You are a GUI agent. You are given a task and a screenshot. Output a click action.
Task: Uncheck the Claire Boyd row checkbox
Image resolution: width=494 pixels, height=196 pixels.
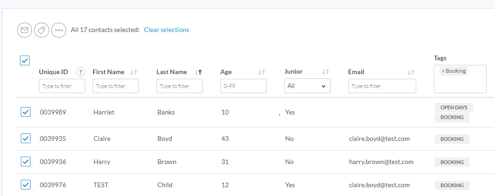[x=26, y=139]
